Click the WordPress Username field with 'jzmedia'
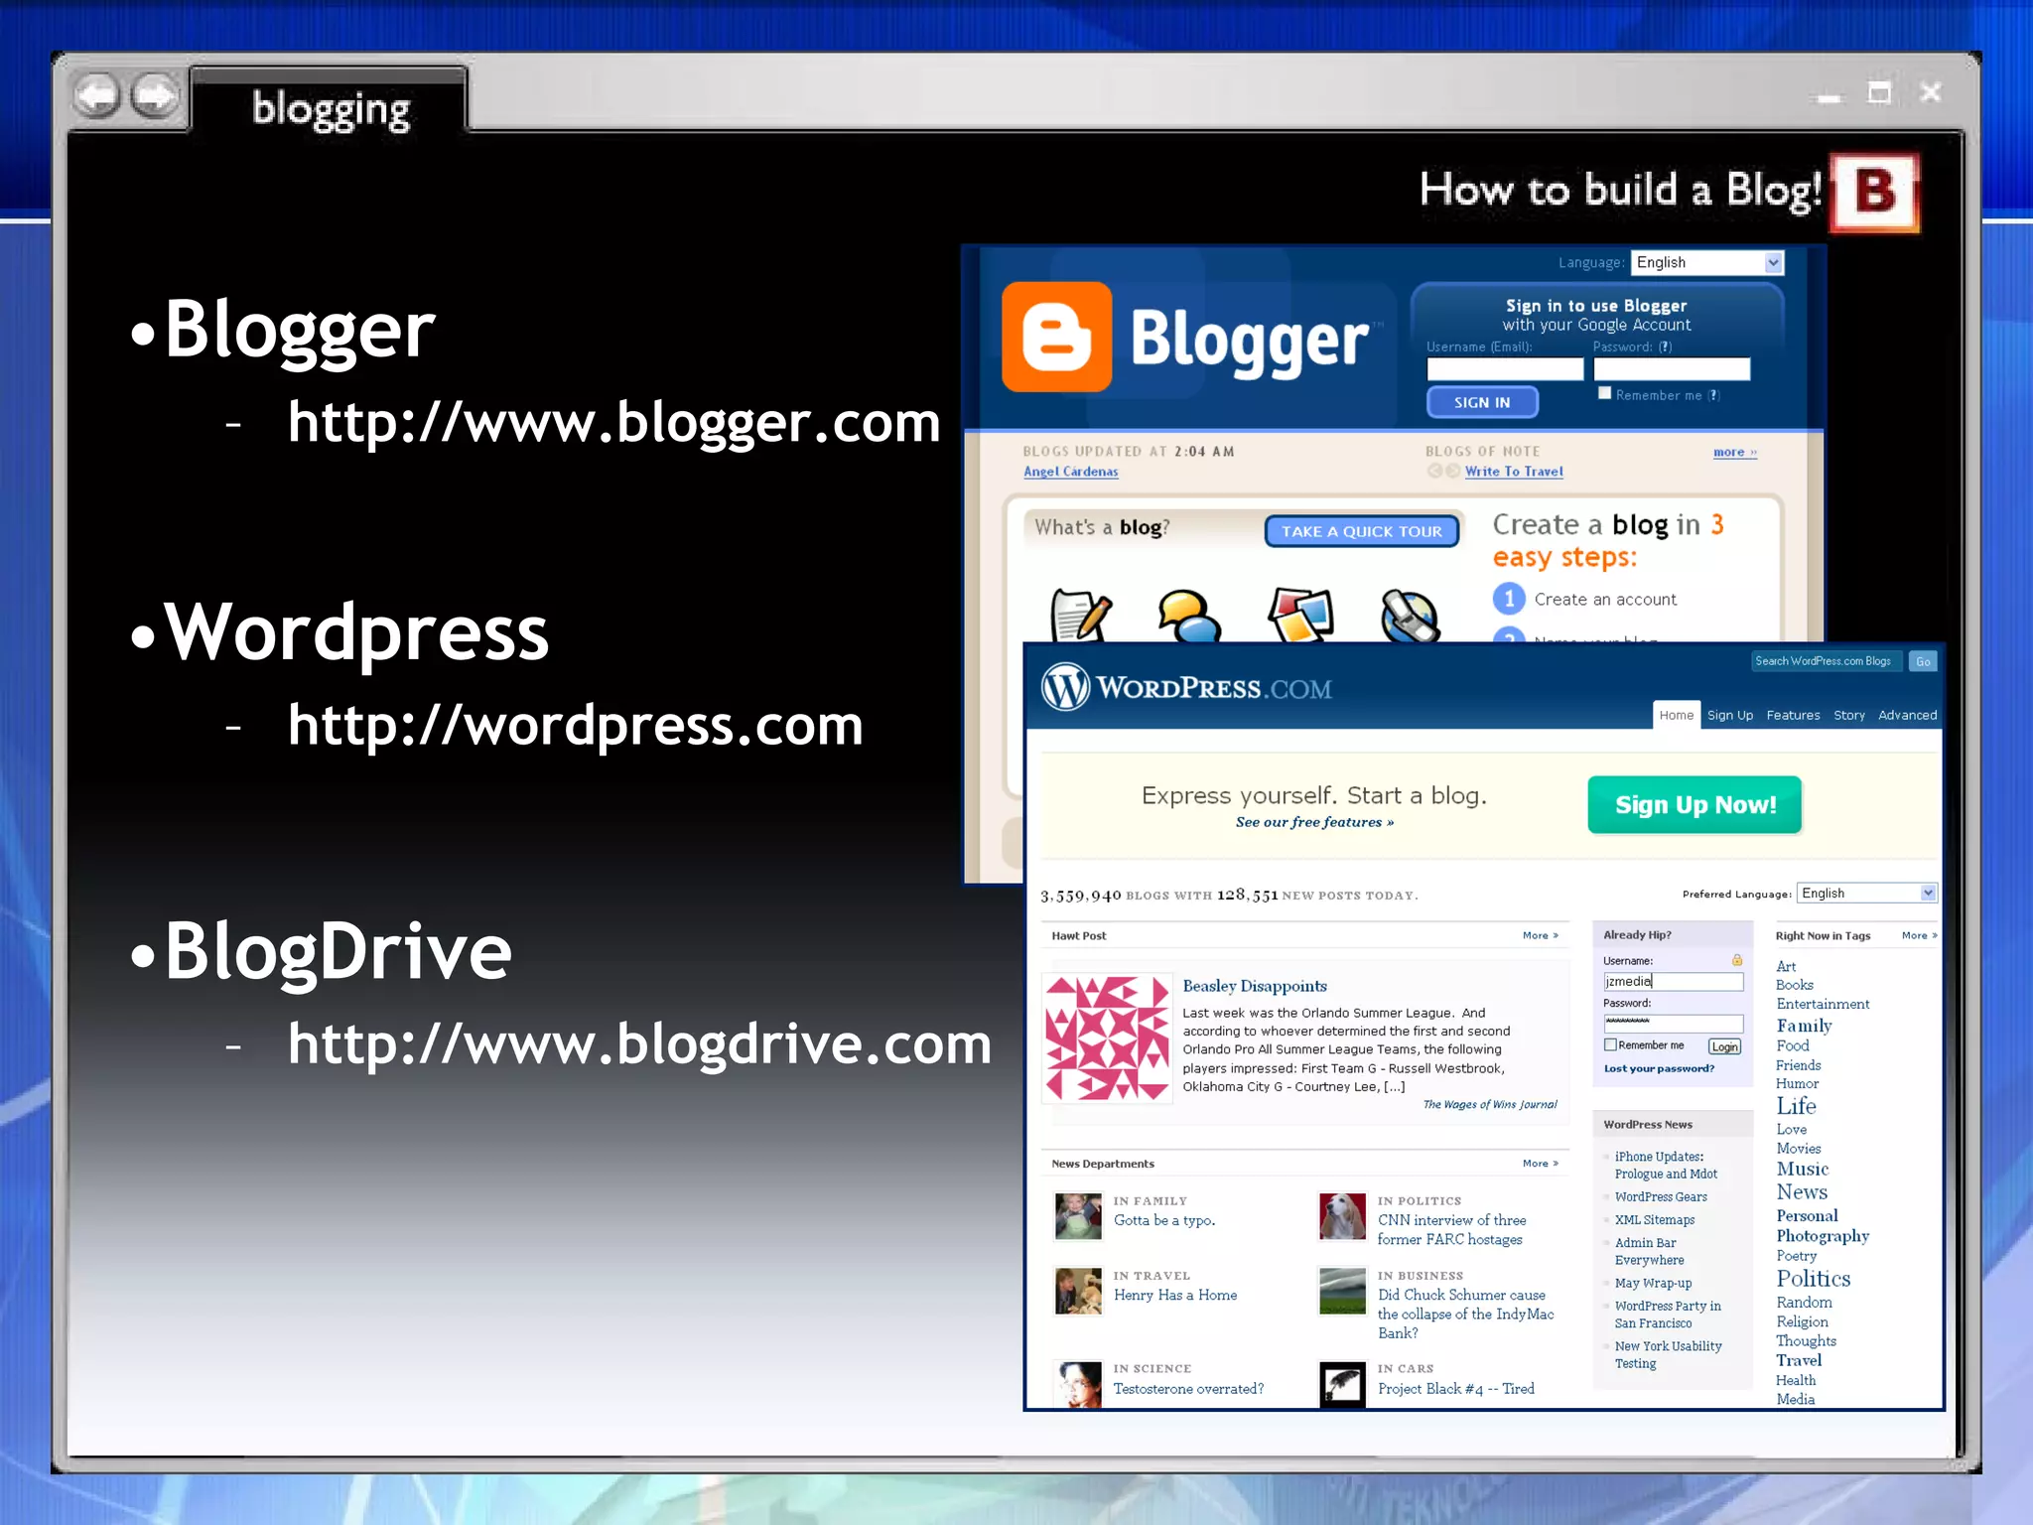This screenshot has width=2033, height=1525. click(x=1673, y=981)
